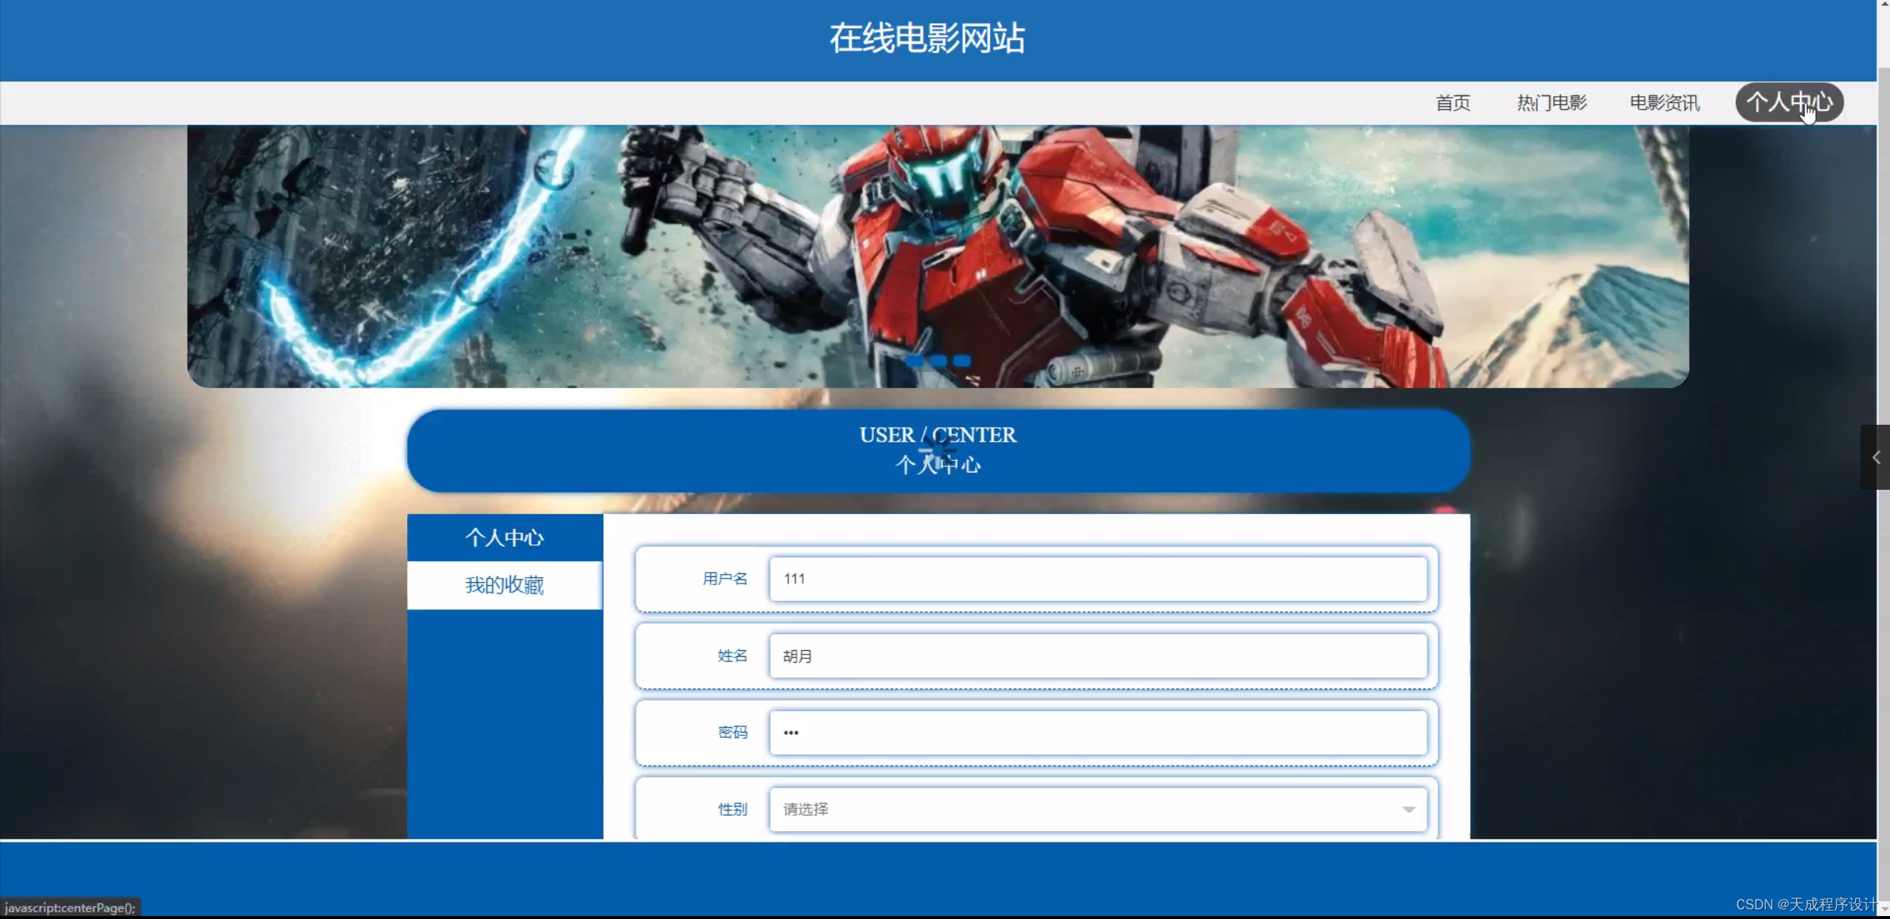Open the 热门电影 menu item
This screenshot has width=1890, height=919.
[1550, 103]
